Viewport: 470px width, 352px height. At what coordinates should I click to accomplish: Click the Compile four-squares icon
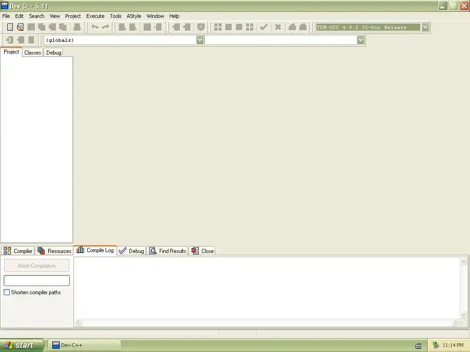pos(218,27)
